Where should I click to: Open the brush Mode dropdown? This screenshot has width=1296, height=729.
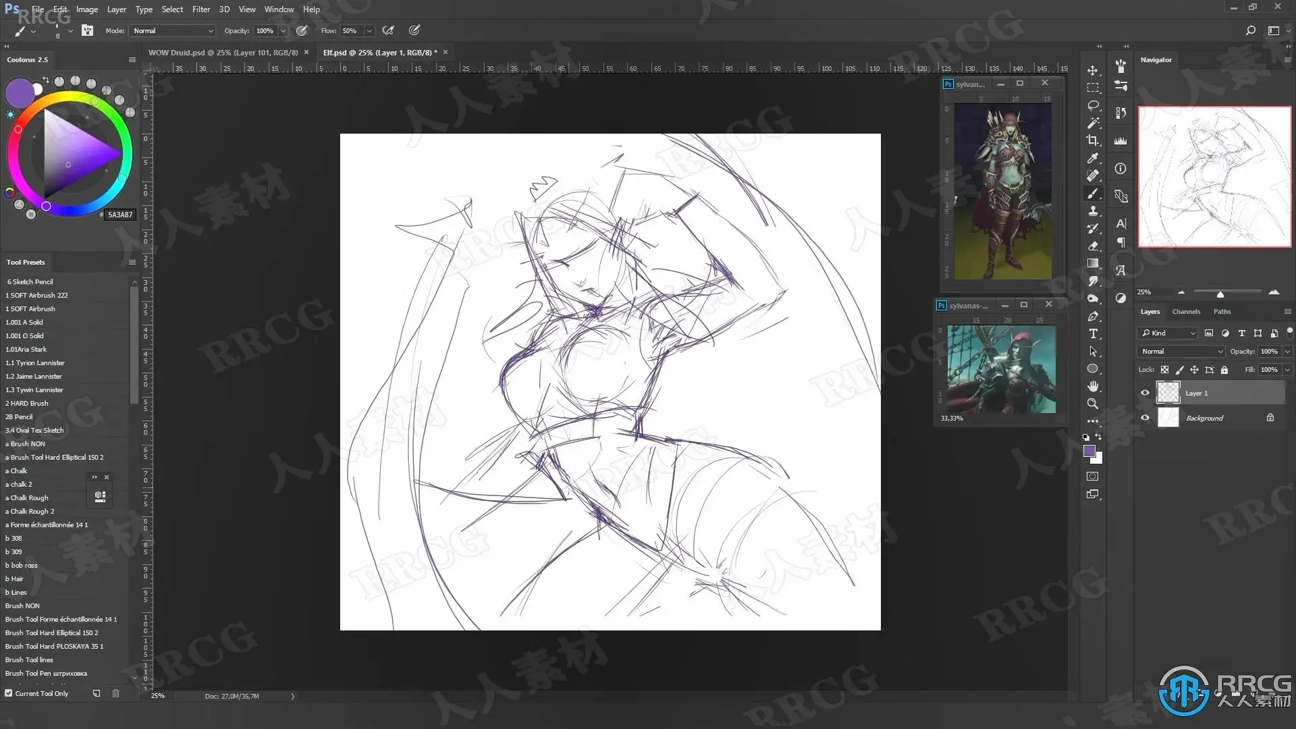coord(173,30)
